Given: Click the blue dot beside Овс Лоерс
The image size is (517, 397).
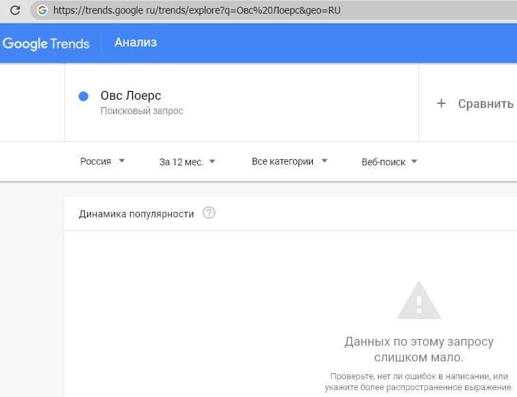Looking at the screenshot, I should pyautogui.click(x=84, y=96).
